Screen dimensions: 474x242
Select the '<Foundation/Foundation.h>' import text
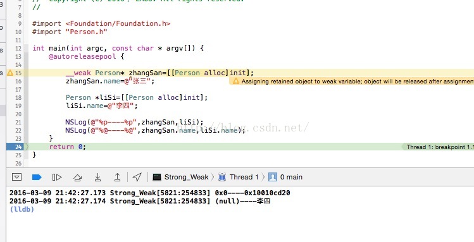coord(118,23)
